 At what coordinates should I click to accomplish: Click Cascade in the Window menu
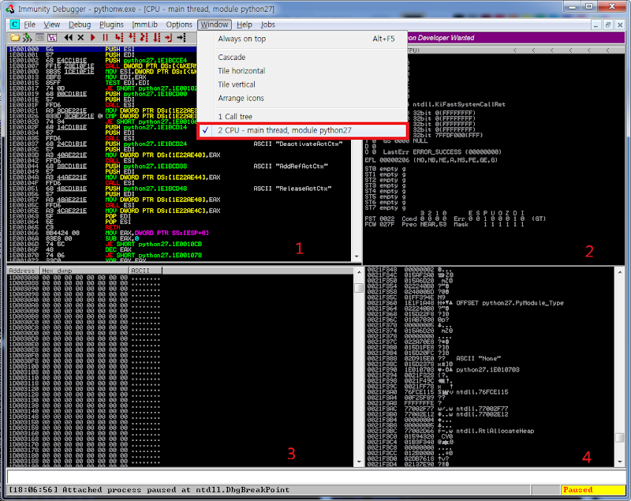click(x=232, y=57)
